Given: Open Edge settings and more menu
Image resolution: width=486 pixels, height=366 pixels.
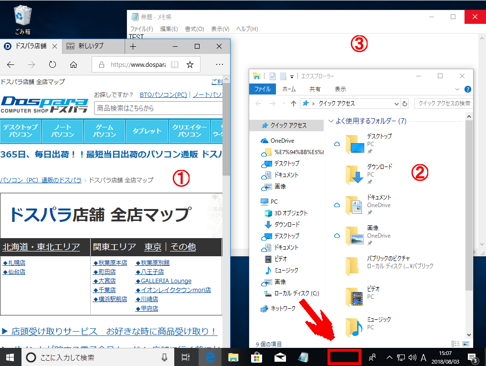Looking at the screenshot, I should pyautogui.click(x=220, y=64).
